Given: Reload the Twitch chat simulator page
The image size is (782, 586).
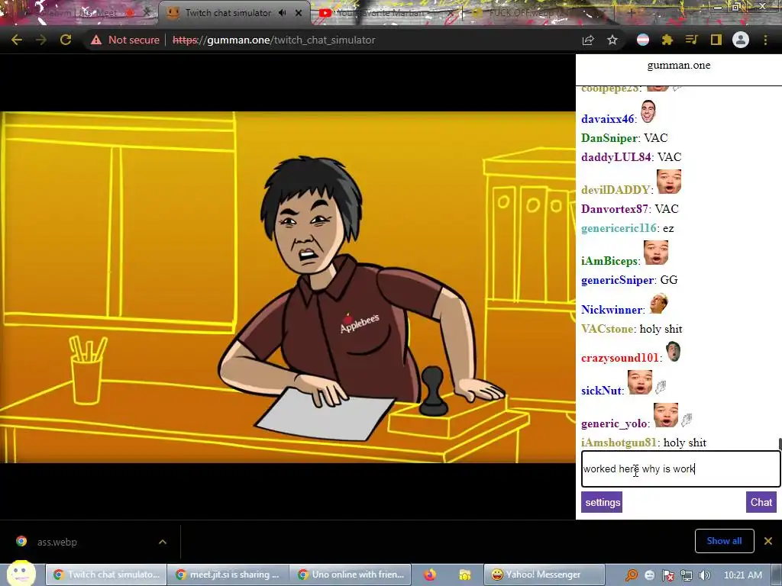Looking at the screenshot, I should 66,40.
